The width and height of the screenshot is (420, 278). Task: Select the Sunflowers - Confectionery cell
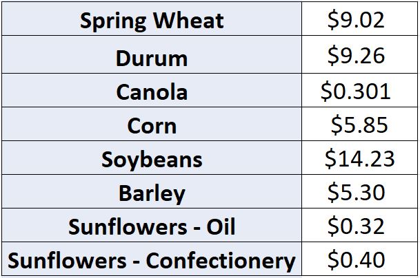[152, 259]
